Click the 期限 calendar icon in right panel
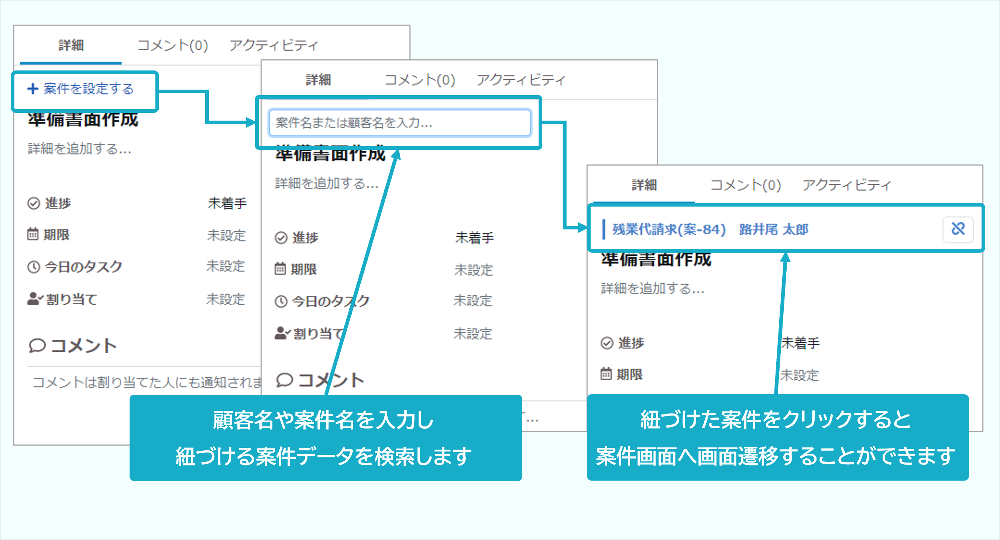This screenshot has height=540, width=1000. (x=606, y=374)
